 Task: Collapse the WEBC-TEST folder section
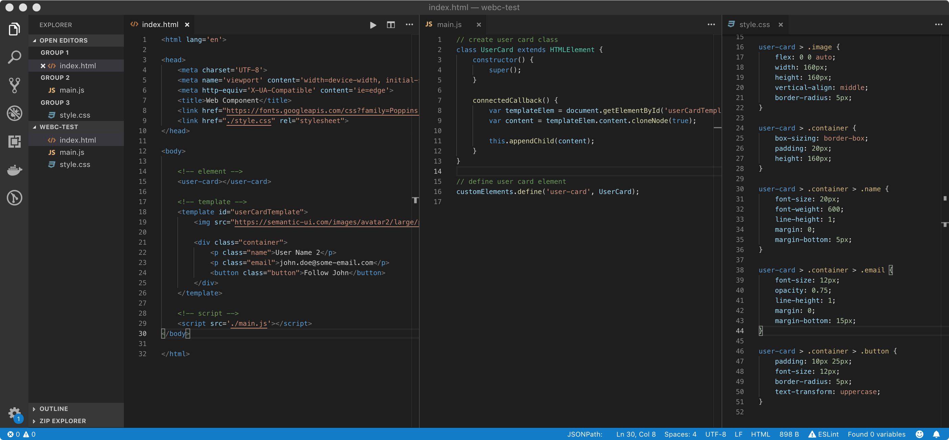59,127
